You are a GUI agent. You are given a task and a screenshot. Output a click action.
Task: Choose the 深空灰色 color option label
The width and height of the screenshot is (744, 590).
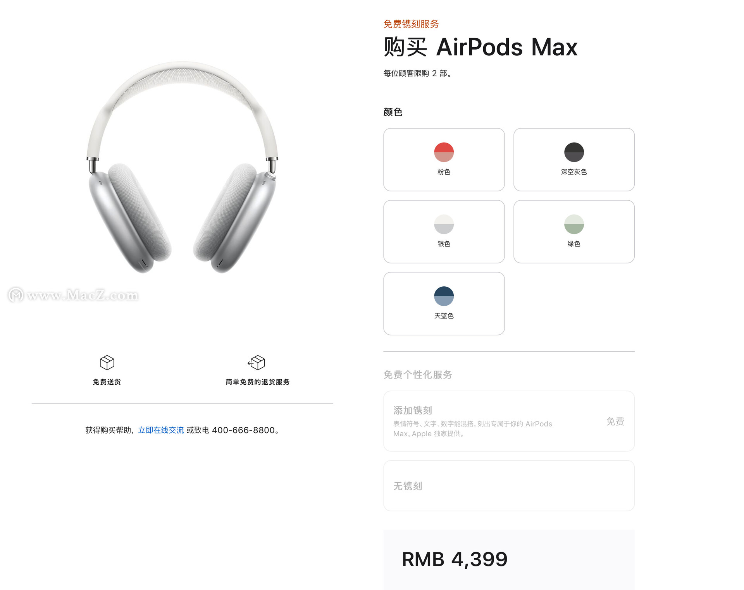point(574,172)
